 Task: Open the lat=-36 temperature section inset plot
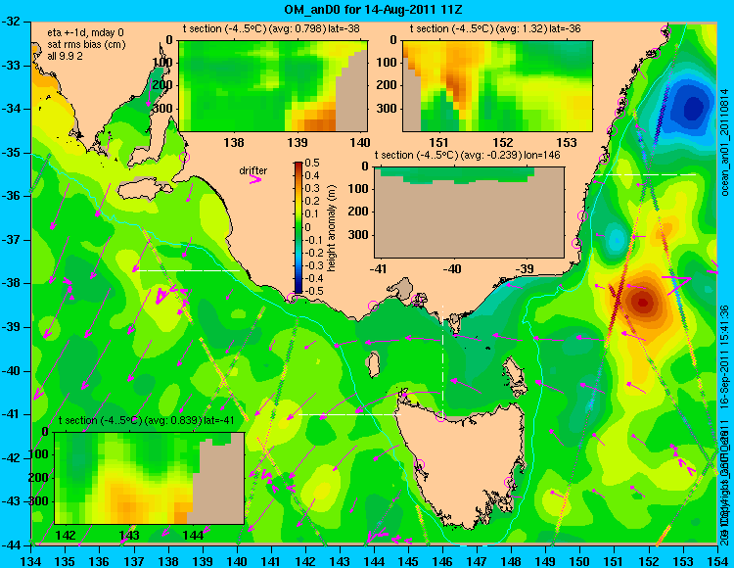(497, 85)
